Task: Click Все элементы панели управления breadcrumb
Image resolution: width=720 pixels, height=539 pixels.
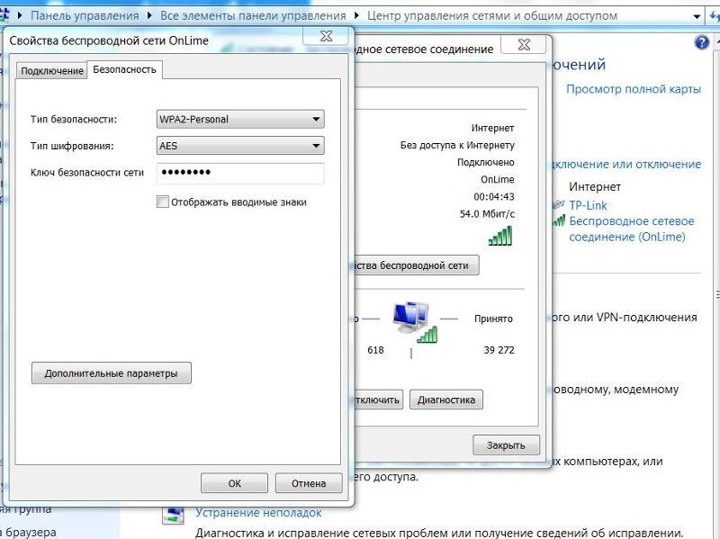Action: [x=253, y=15]
